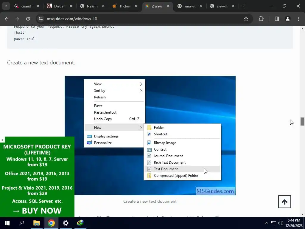Go back to the previous page
The height and width of the screenshot is (229, 305).
point(7,19)
